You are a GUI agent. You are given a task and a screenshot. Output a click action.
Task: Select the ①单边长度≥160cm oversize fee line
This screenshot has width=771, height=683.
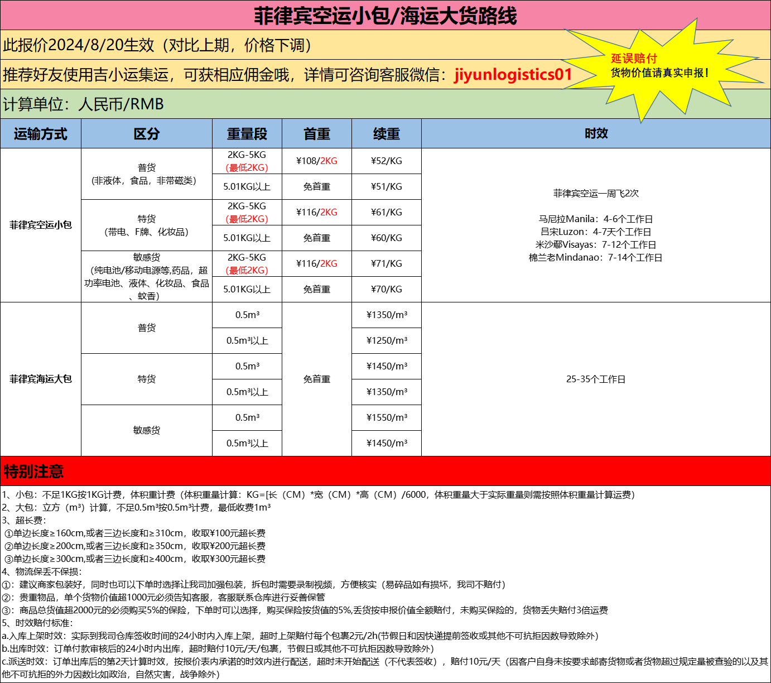134,533
